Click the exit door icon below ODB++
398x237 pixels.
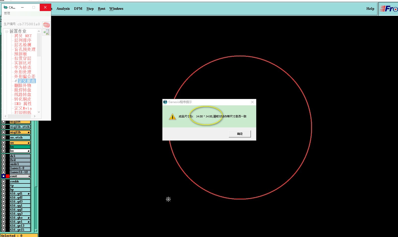pos(46,32)
